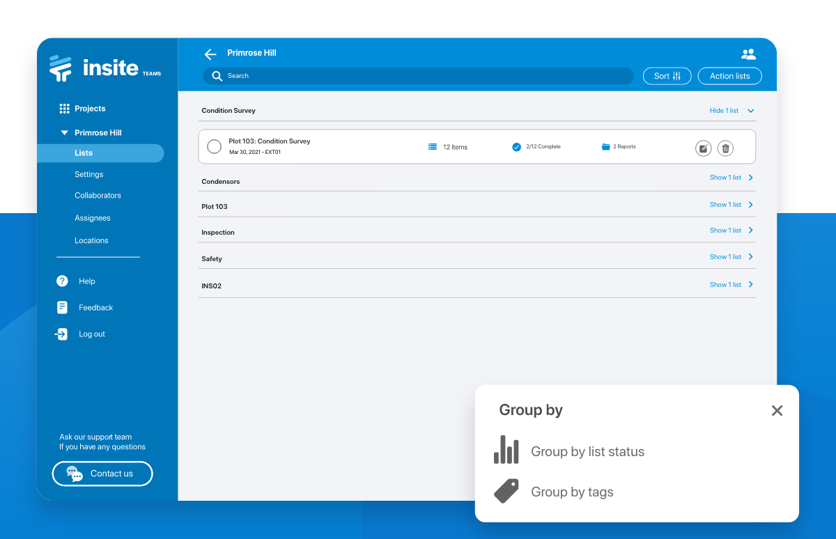Click the Projects grid icon
Image resolution: width=836 pixels, height=539 pixels.
(x=64, y=109)
